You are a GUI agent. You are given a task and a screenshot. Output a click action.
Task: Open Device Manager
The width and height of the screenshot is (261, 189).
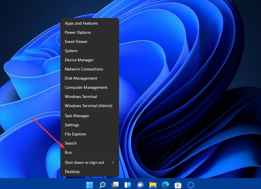(79, 60)
